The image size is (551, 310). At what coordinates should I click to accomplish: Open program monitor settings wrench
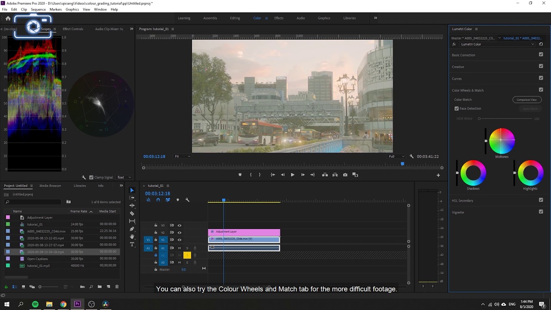pos(412,156)
